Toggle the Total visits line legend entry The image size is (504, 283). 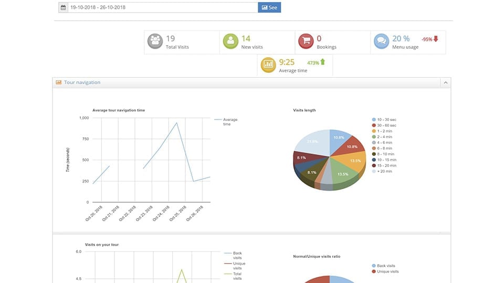tap(233, 276)
